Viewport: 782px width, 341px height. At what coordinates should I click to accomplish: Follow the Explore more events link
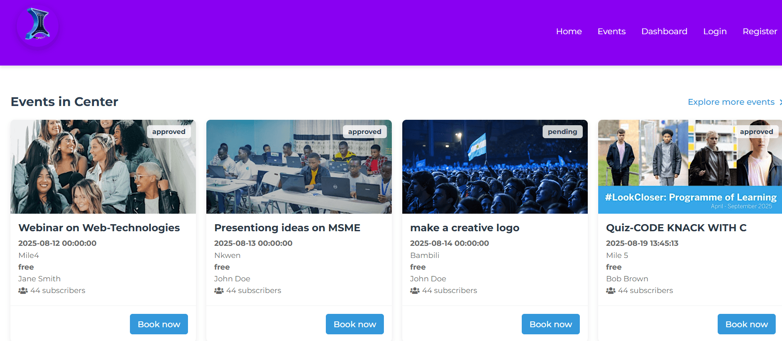[734, 102]
